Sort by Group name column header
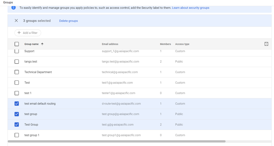The width and height of the screenshot is (274, 146). [31, 44]
